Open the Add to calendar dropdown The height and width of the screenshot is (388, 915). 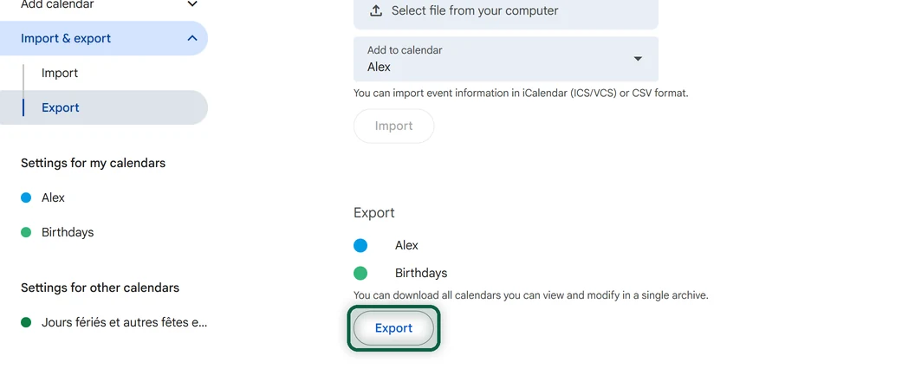click(505, 59)
